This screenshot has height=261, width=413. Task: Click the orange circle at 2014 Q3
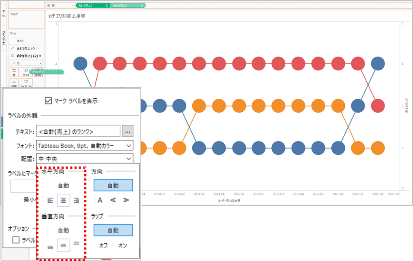(x=199, y=106)
